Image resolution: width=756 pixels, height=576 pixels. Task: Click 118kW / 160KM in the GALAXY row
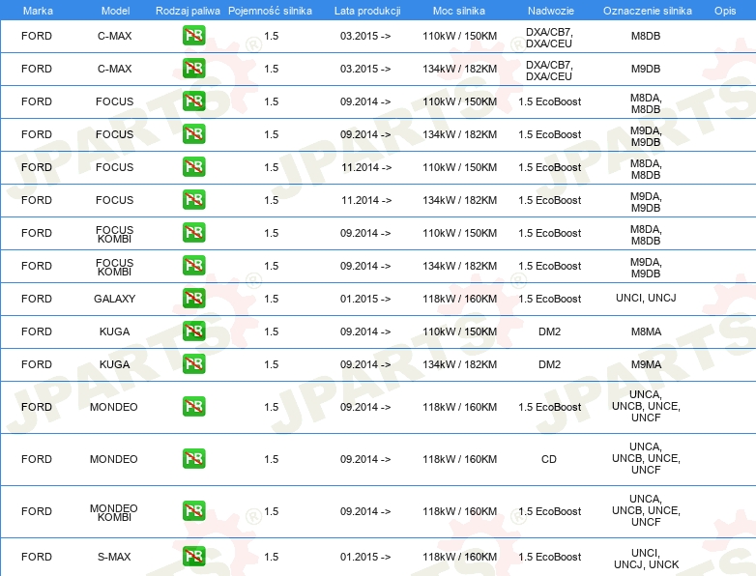click(x=459, y=299)
